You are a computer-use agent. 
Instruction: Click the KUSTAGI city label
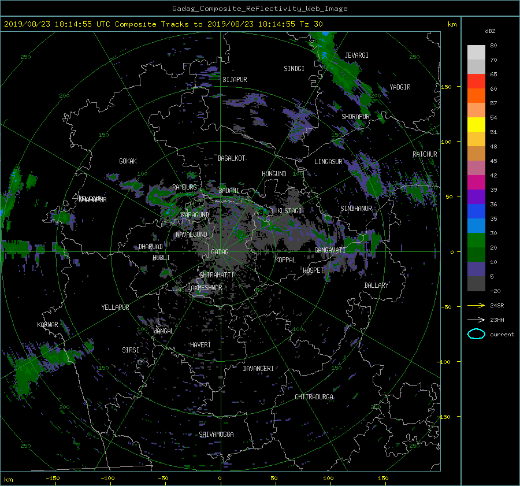[x=289, y=211]
